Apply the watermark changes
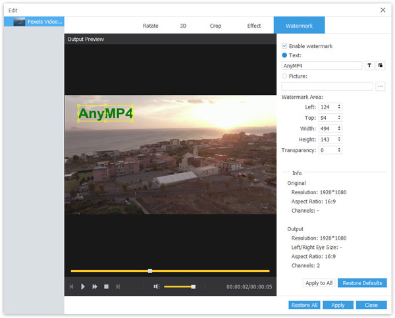 click(338, 305)
